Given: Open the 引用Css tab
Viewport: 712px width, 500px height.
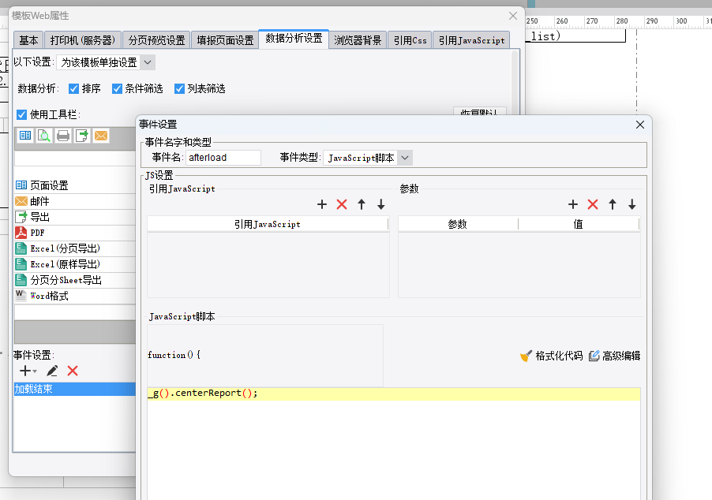Looking at the screenshot, I should (x=410, y=40).
